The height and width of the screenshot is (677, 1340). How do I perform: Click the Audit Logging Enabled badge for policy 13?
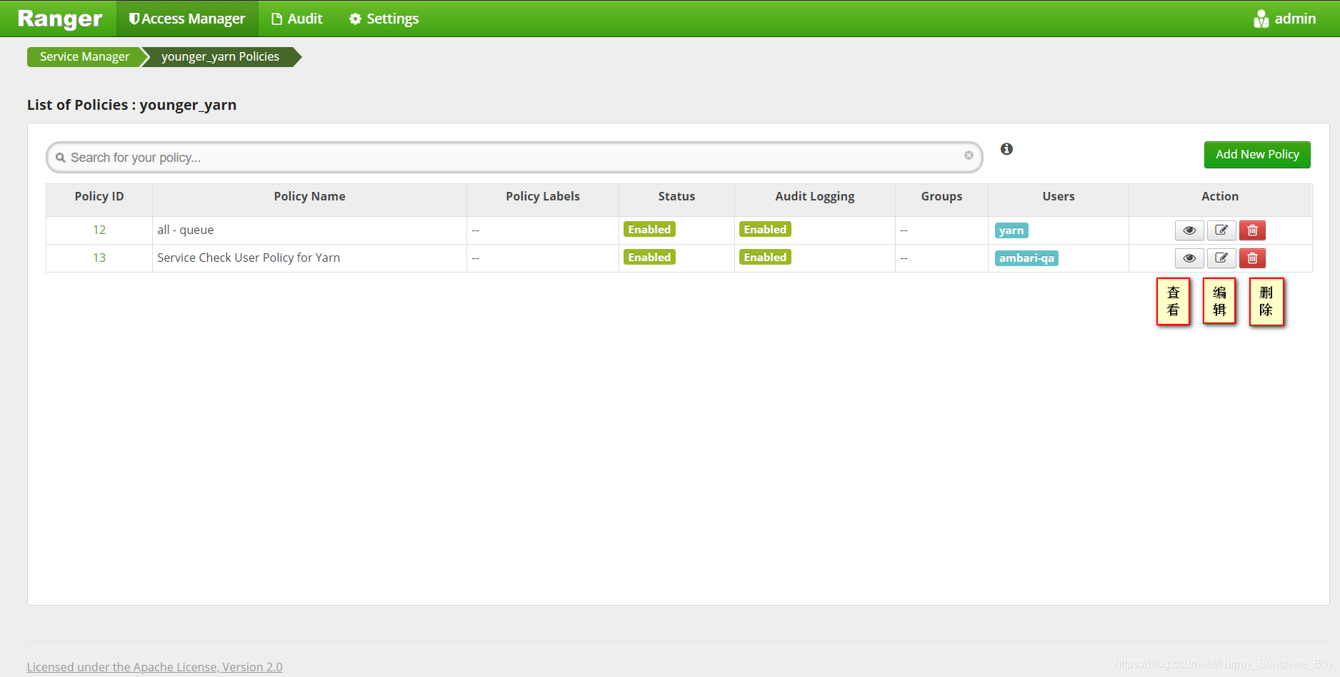pyautogui.click(x=764, y=257)
